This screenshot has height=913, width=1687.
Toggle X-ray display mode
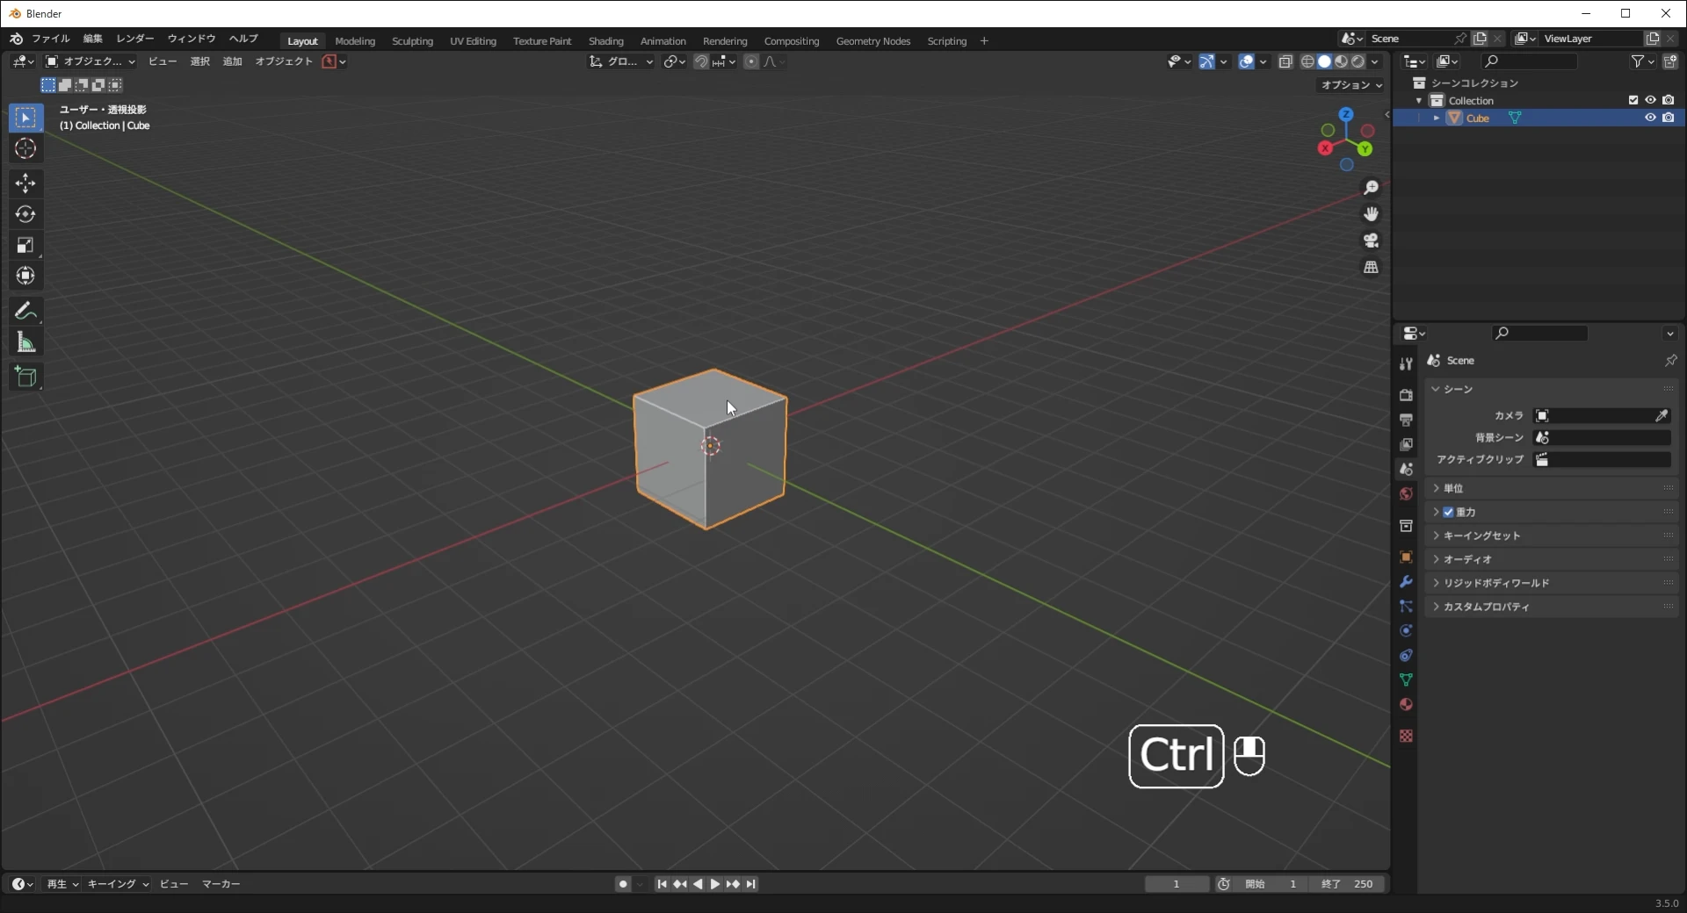[x=1285, y=61]
